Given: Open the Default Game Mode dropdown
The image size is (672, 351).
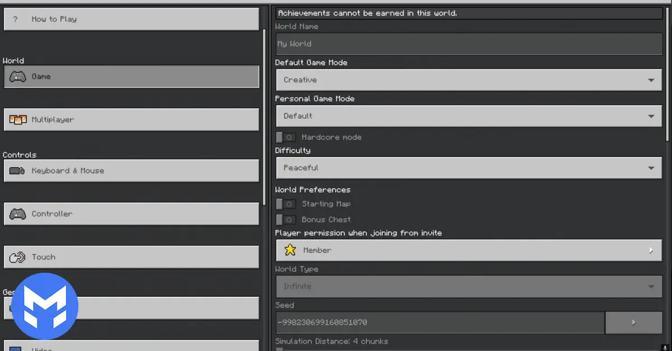Looking at the screenshot, I should [469, 80].
